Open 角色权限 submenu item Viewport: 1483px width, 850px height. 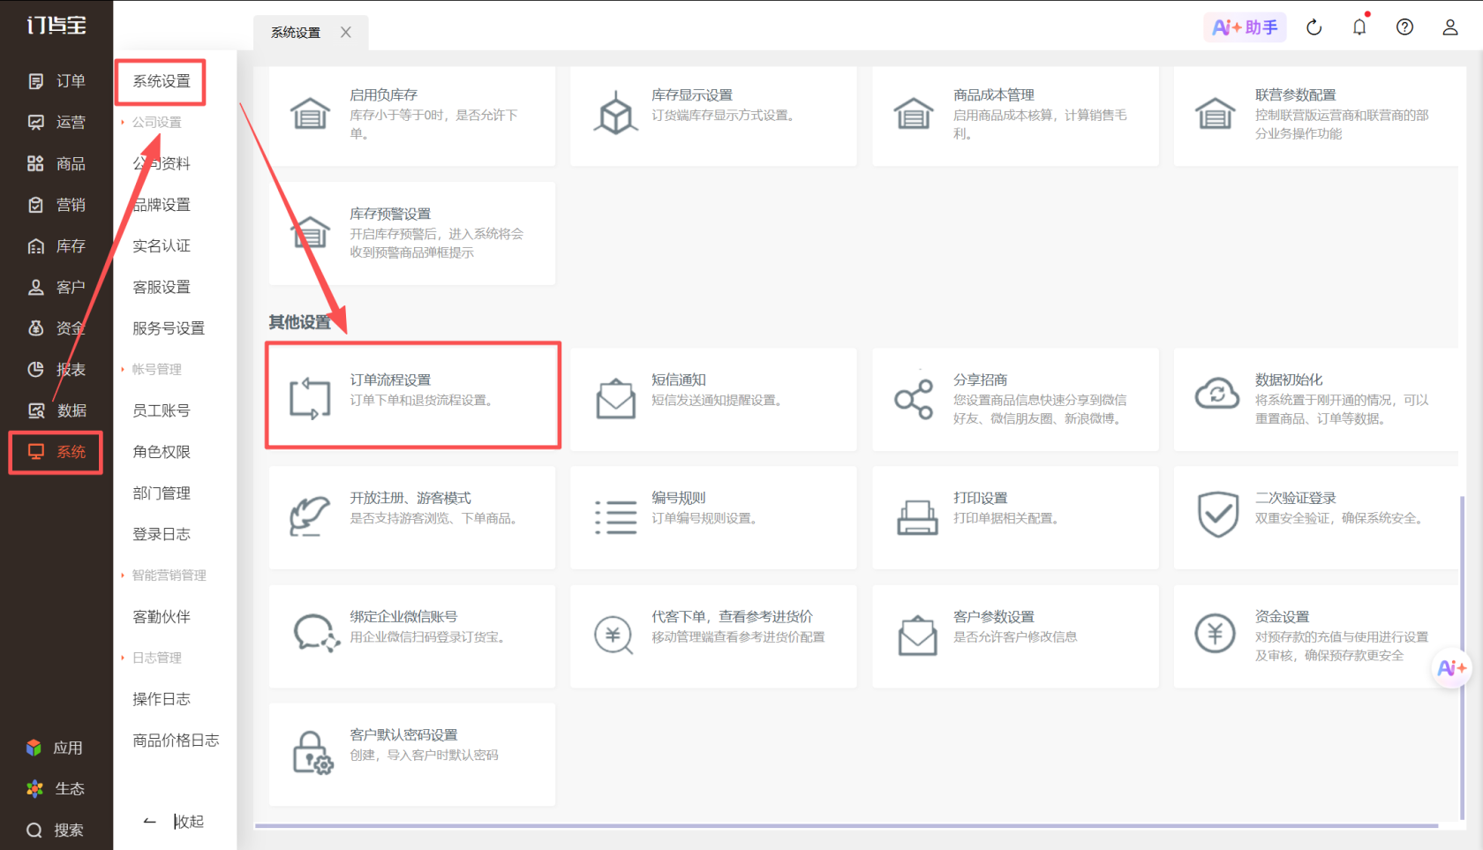162,452
